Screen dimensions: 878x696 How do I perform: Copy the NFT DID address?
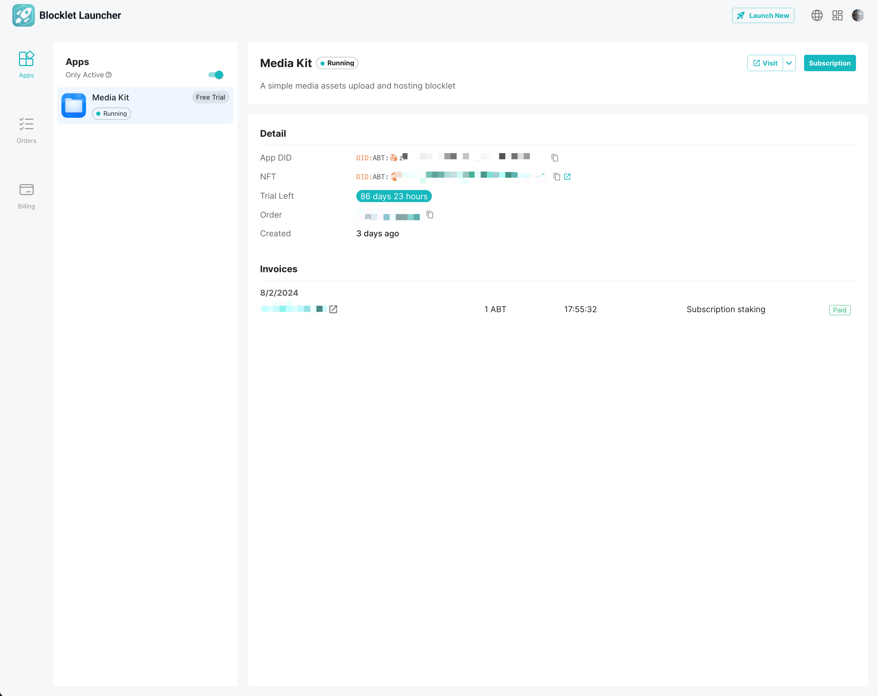[x=557, y=177]
